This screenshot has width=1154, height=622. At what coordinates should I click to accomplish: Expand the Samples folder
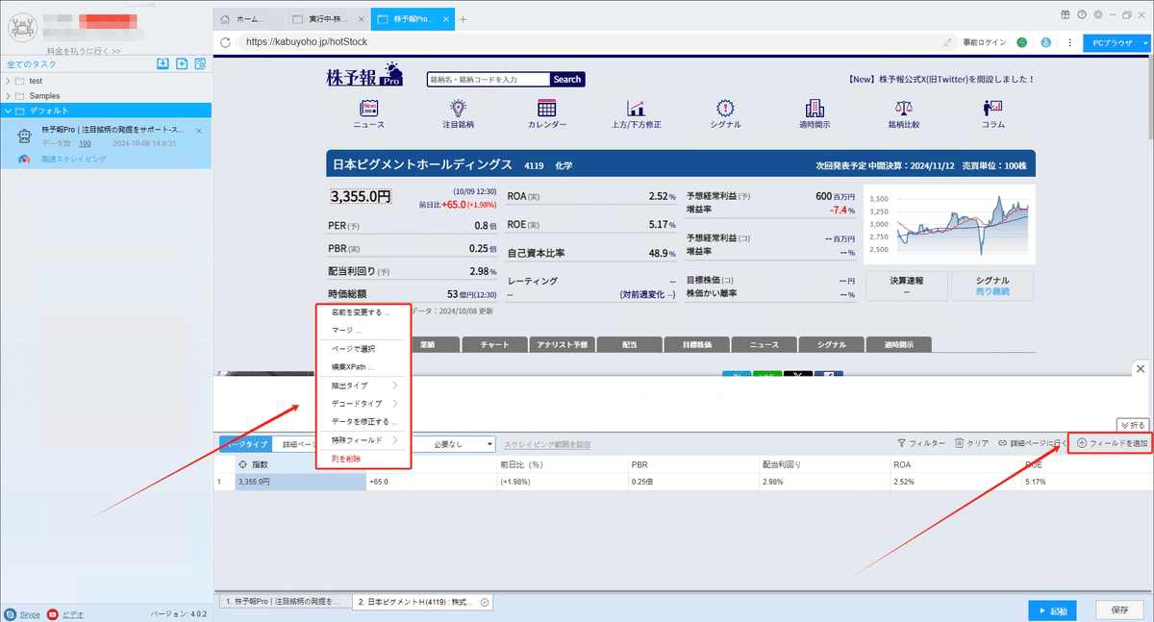[x=8, y=96]
